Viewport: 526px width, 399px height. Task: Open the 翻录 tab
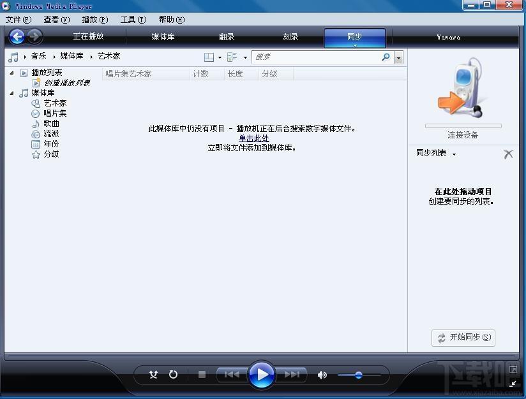[x=227, y=37]
